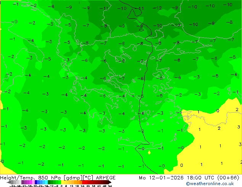
Task: Click the "54" label at legend's right end
Action: coord(110,186)
